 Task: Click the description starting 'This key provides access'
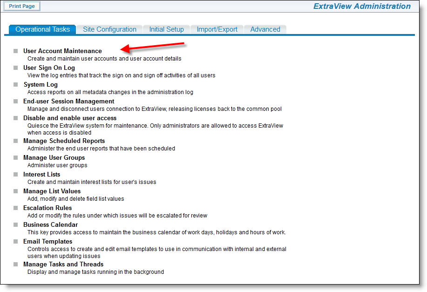(x=156, y=232)
